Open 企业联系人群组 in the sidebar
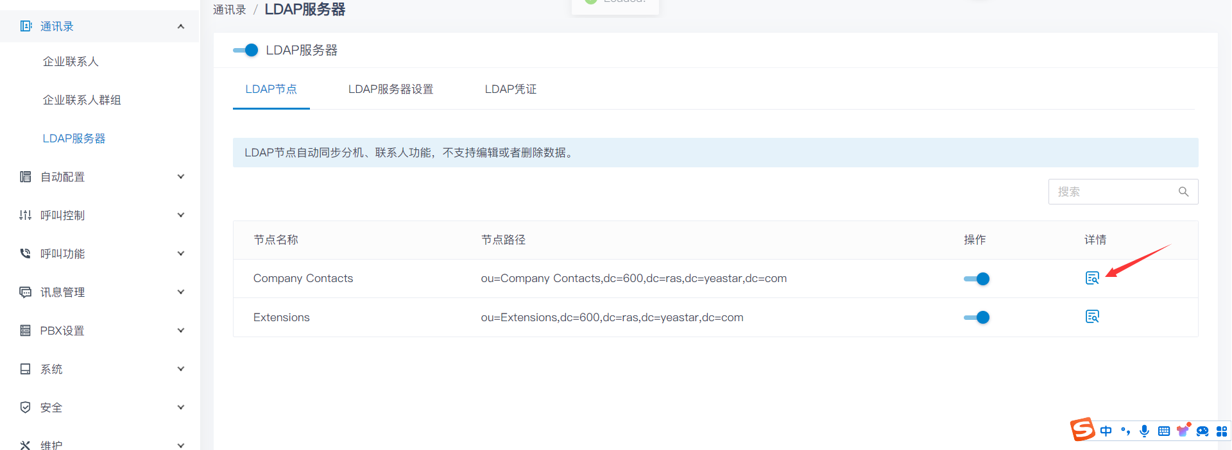Screen dimensions: 1232x450 (81, 100)
